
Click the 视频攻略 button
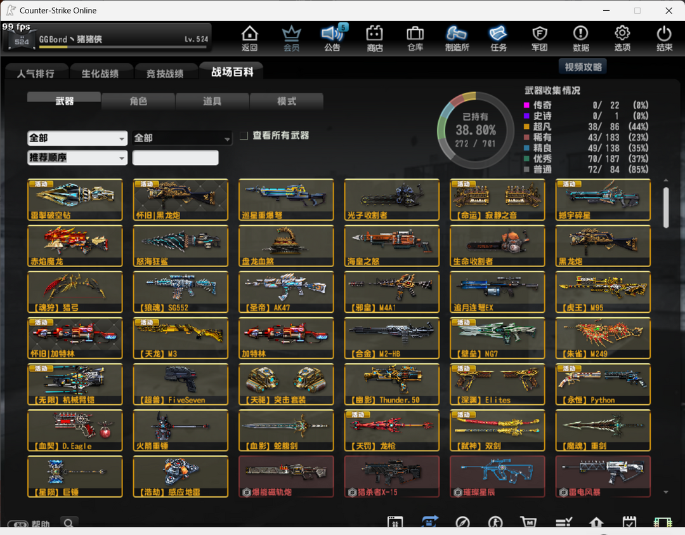583,67
